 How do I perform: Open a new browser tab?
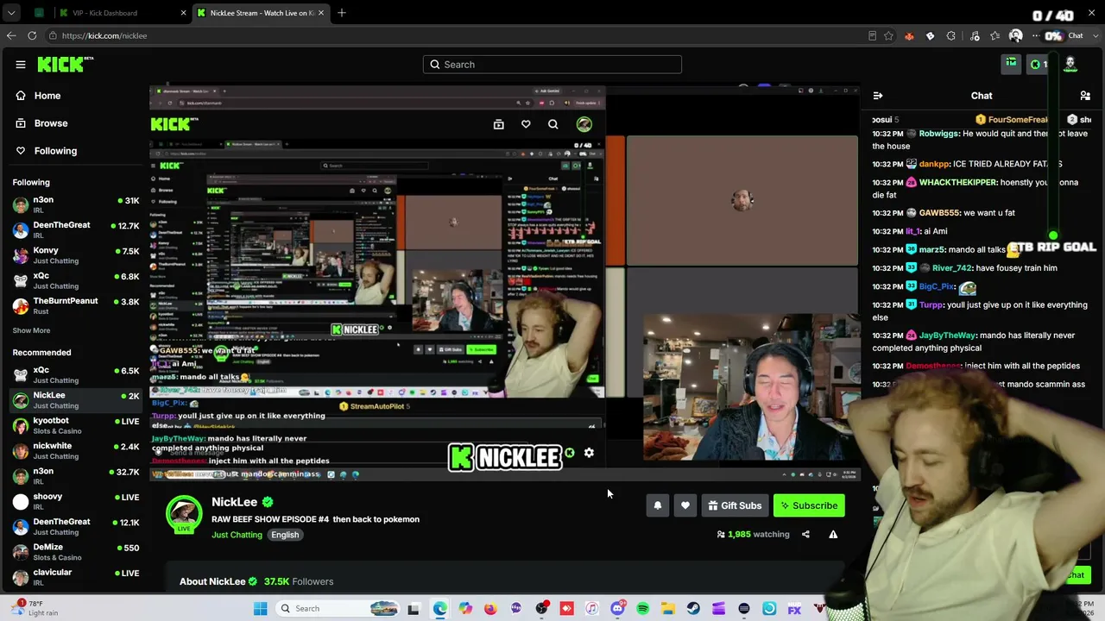click(x=342, y=13)
